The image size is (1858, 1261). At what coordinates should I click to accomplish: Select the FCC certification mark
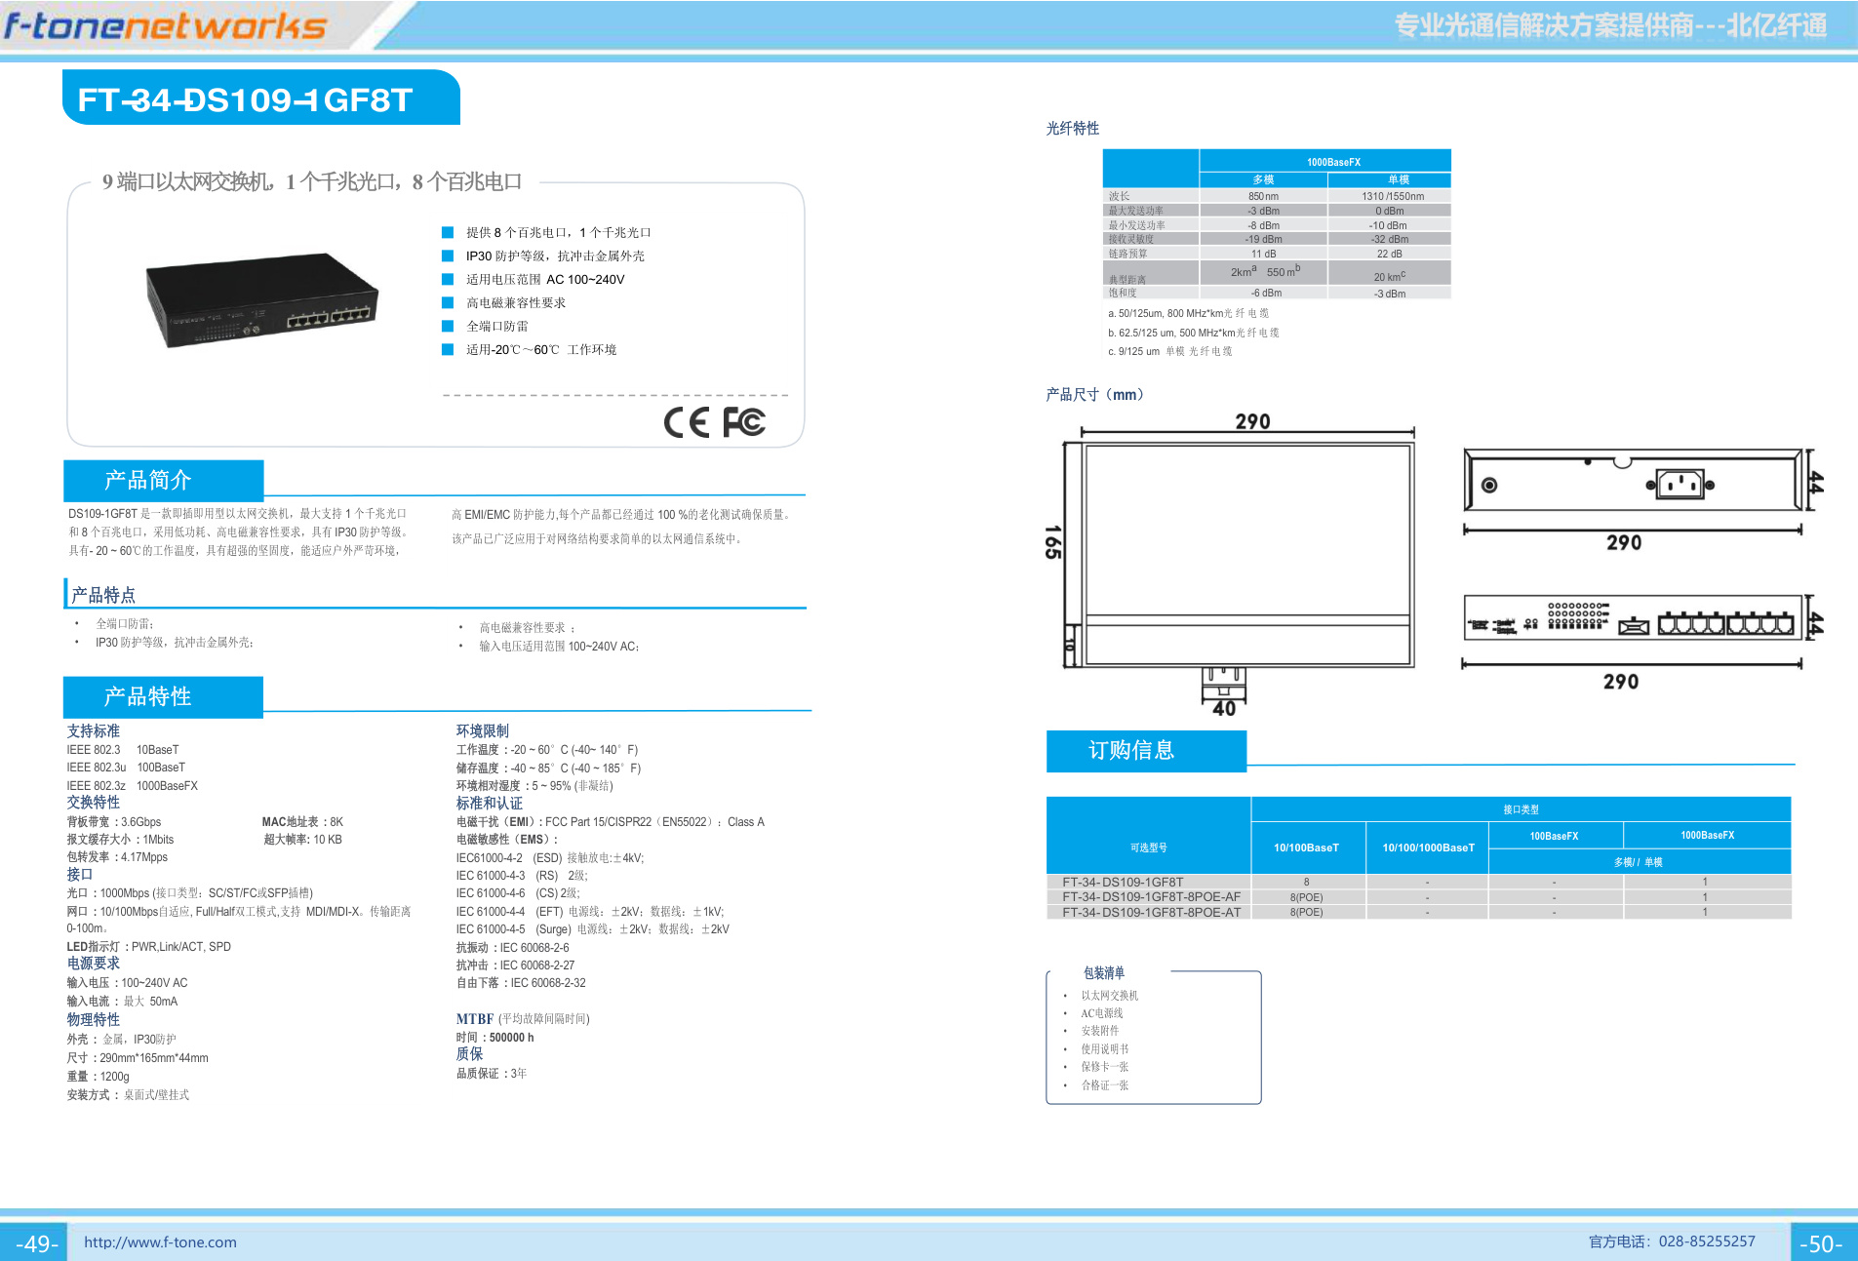[x=744, y=421]
